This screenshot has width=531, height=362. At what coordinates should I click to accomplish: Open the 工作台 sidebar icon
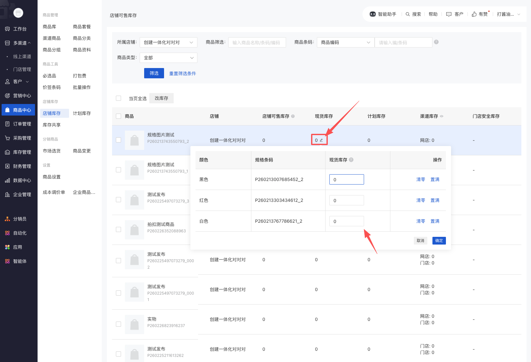[x=7, y=29]
